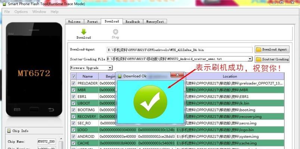The height and width of the screenshot is (149, 300).
Task: Click the Chip Info panel icon
Action: click(x=9, y=131)
